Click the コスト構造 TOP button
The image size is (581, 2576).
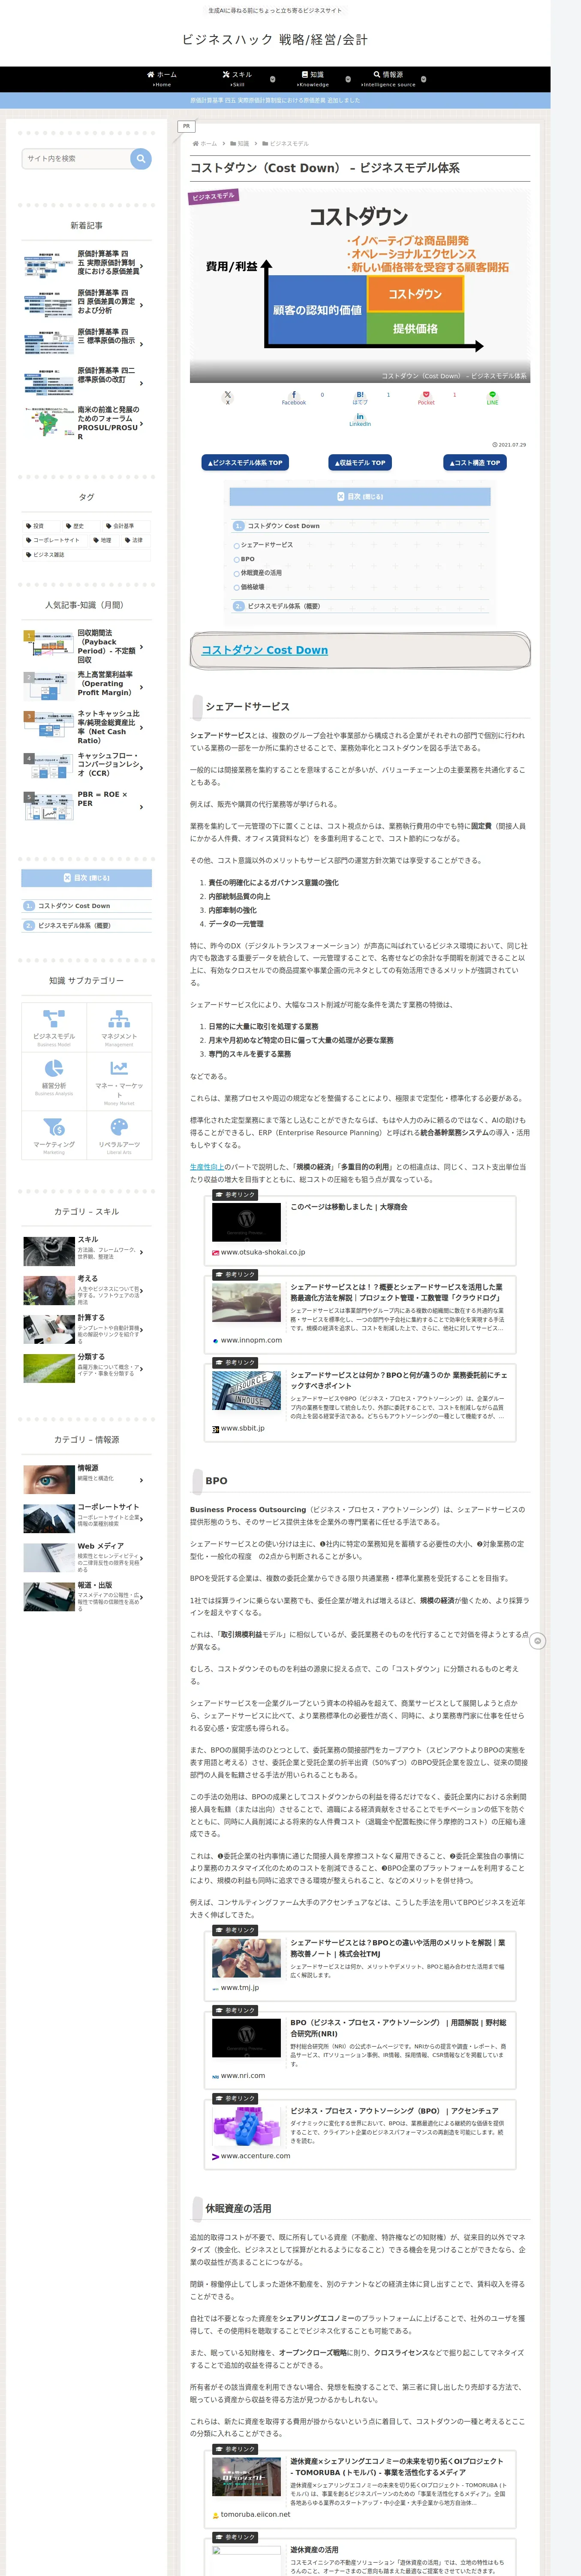474,463
